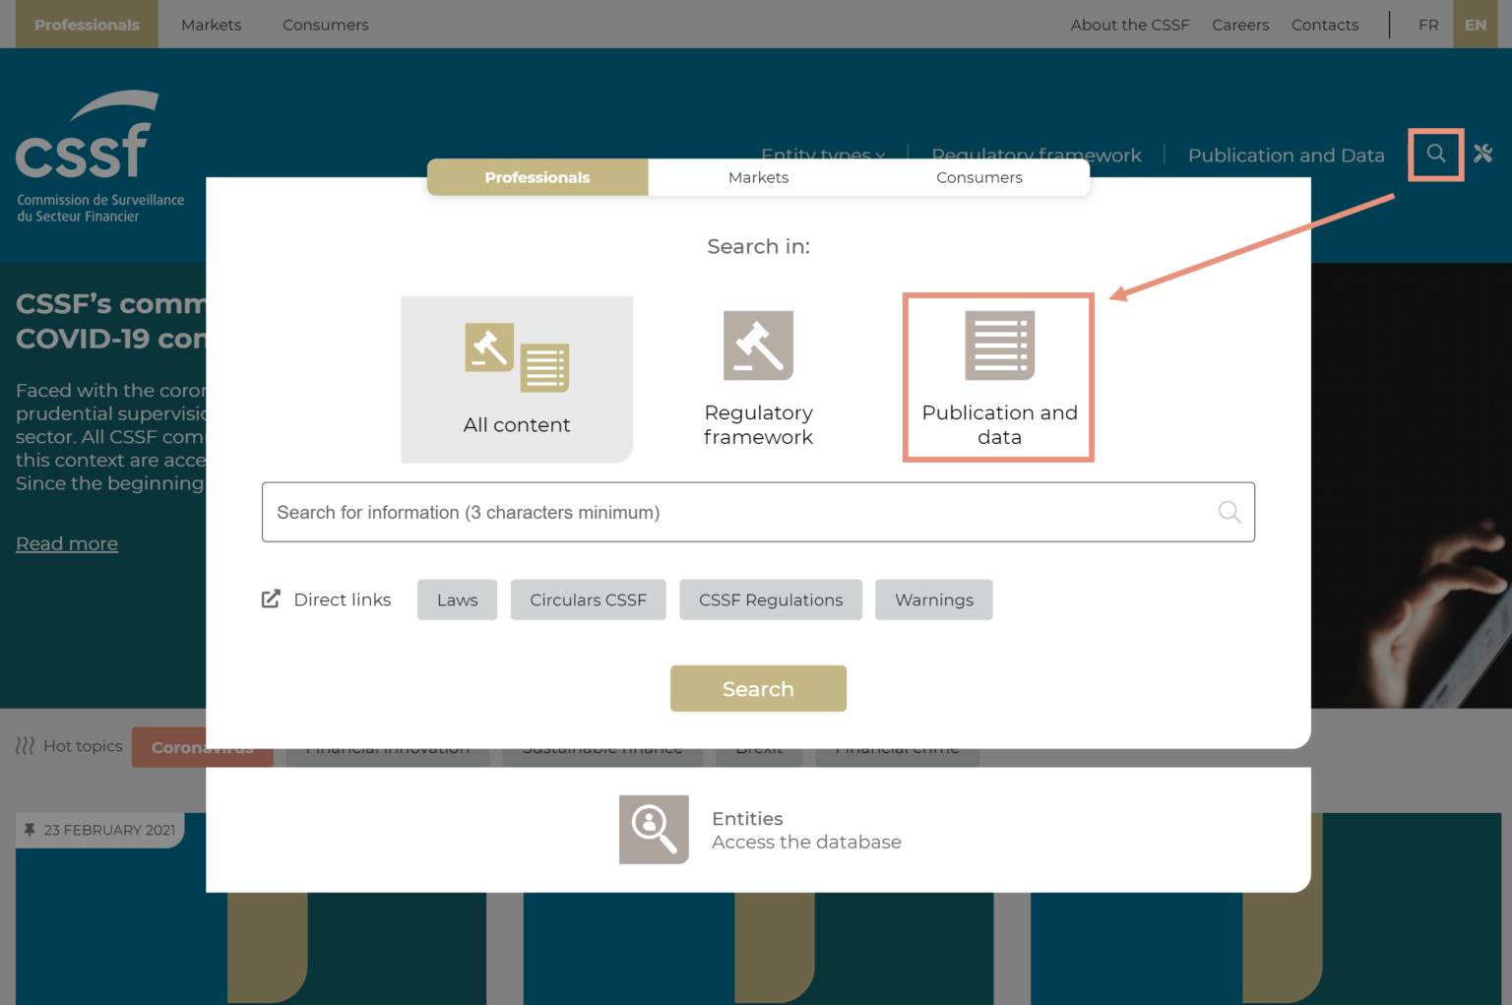Image resolution: width=1512 pixels, height=1005 pixels.
Task: Click inside the search information field
Action: point(758,512)
